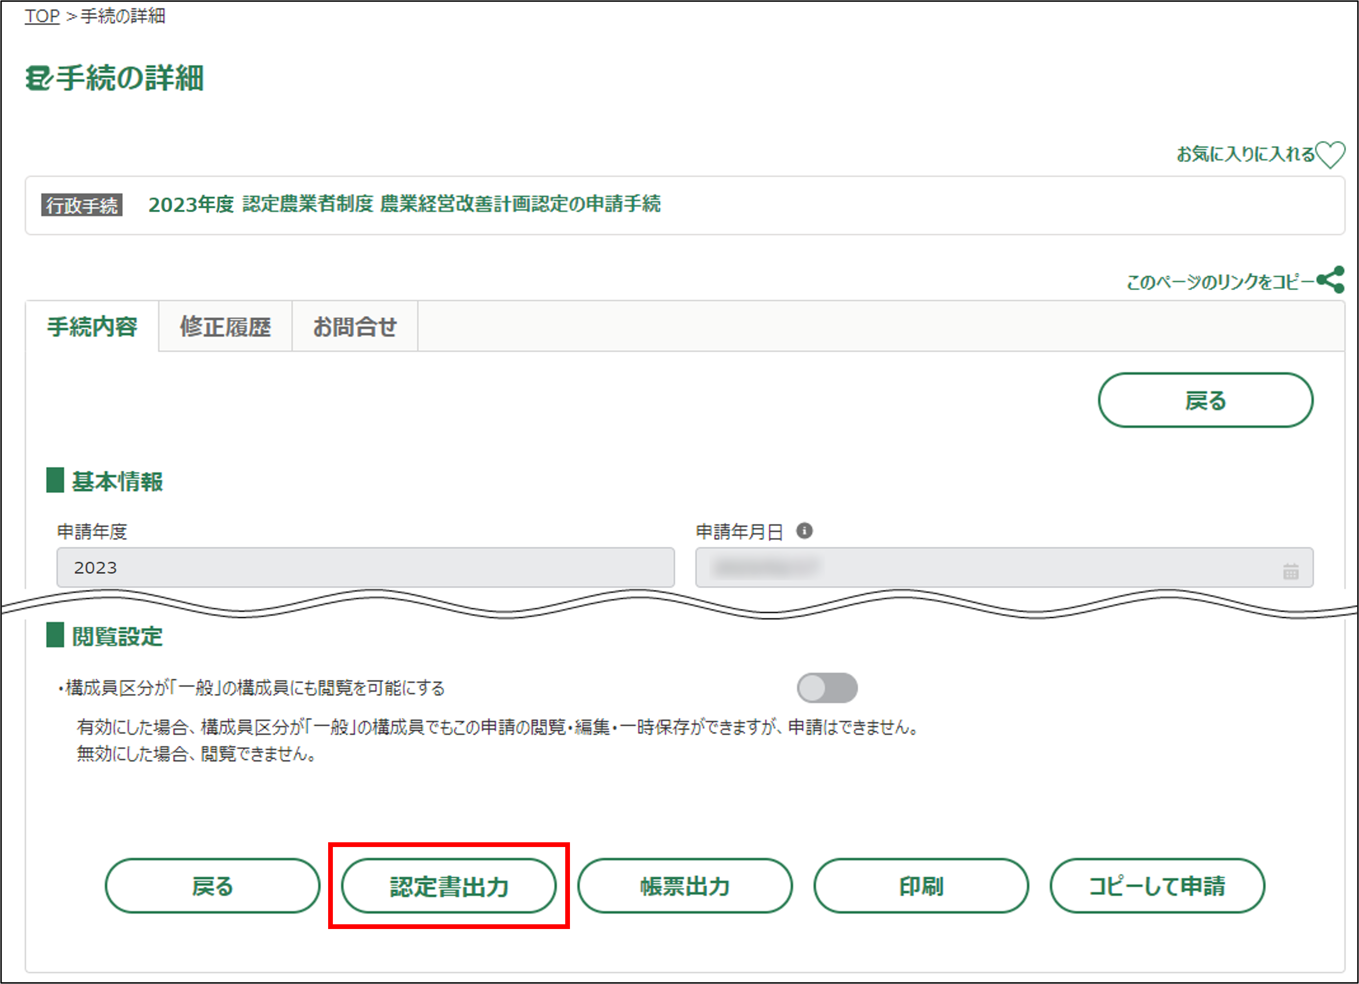Switch to the 修正履歴 tab

(x=225, y=327)
